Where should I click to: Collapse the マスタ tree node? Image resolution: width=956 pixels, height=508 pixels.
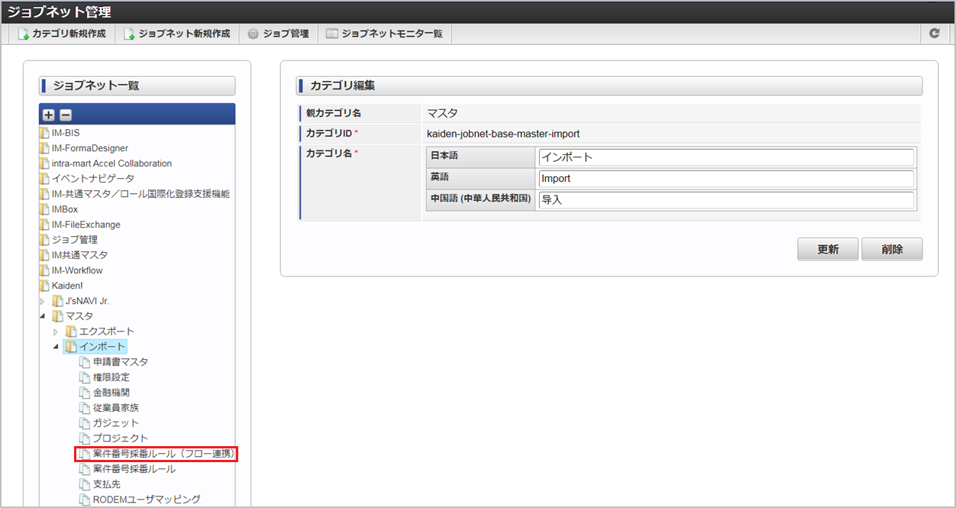click(43, 316)
